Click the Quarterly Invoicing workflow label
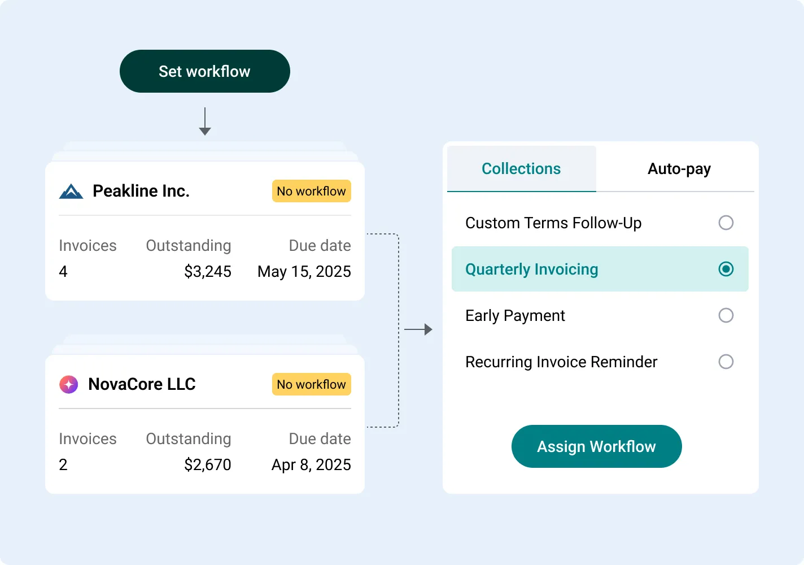804x565 pixels. click(531, 270)
